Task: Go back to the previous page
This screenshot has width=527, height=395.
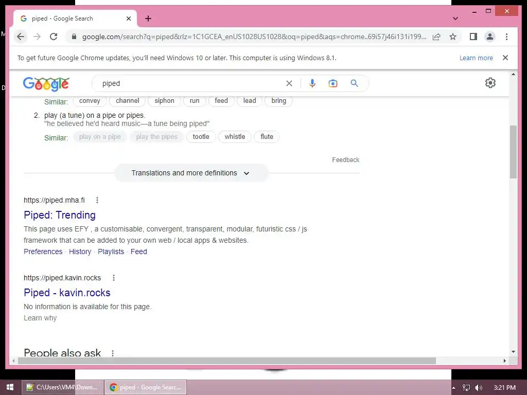Action: pos(21,37)
